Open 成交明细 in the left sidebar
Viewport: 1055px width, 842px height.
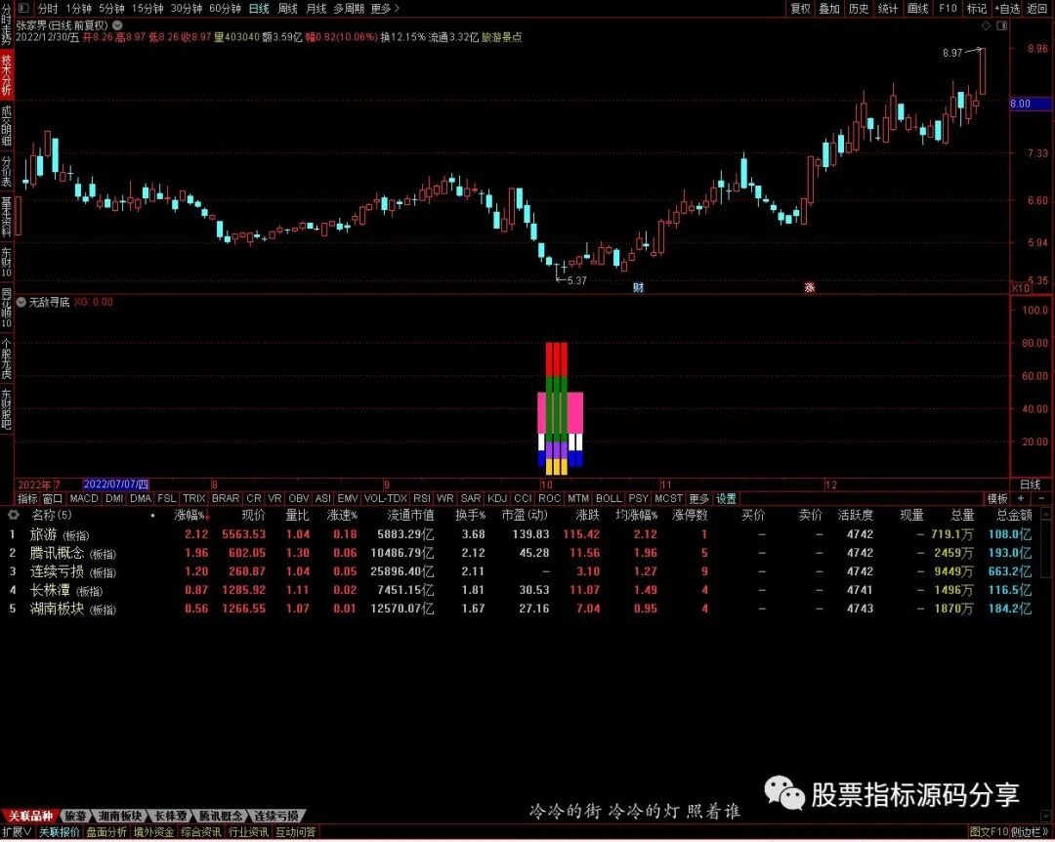coord(6,126)
